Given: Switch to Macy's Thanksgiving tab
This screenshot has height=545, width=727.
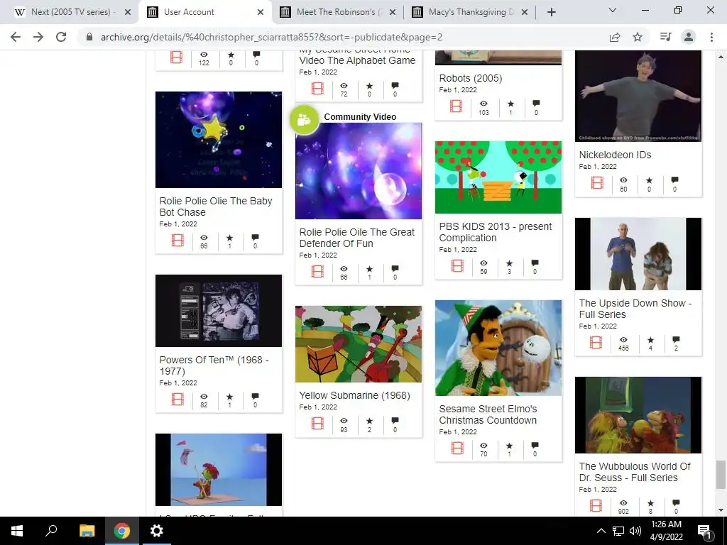Looking at the screenshot, I should (x=469, y=12).
